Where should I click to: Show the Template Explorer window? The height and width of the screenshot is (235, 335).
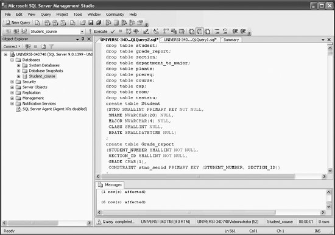(132, 23)
